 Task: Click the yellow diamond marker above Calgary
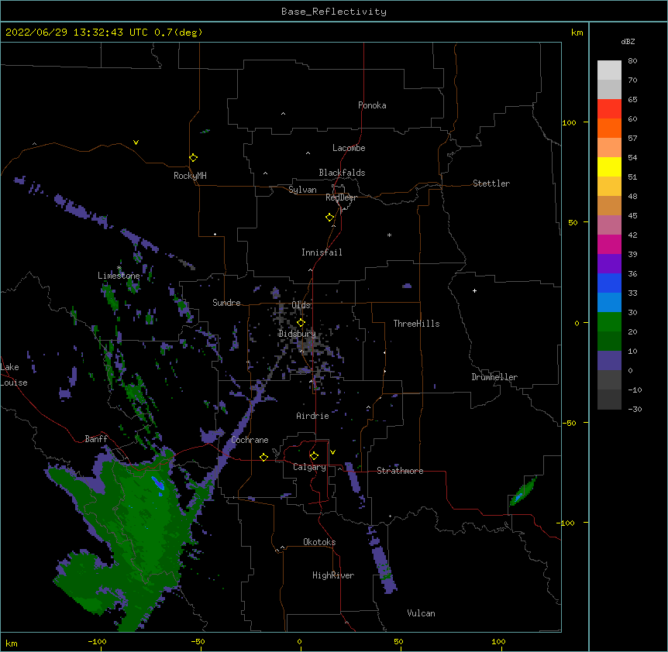pos(314,456)
